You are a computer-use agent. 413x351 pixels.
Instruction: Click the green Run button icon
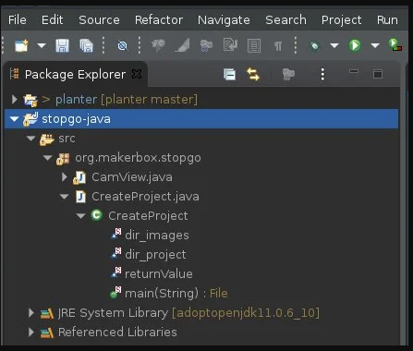click(355, 45)
